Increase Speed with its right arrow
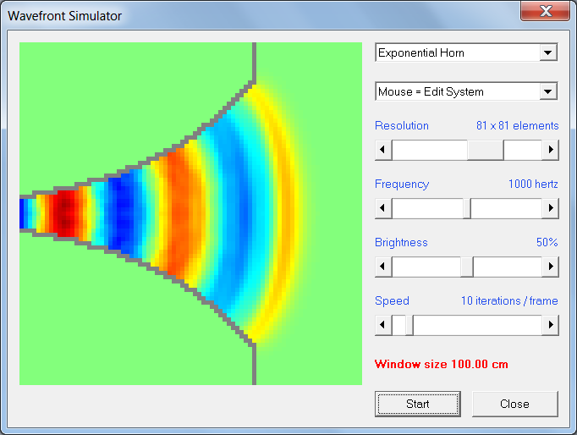Image resolution: width=577 pixels, height=435 pixels. click(551, 325)
